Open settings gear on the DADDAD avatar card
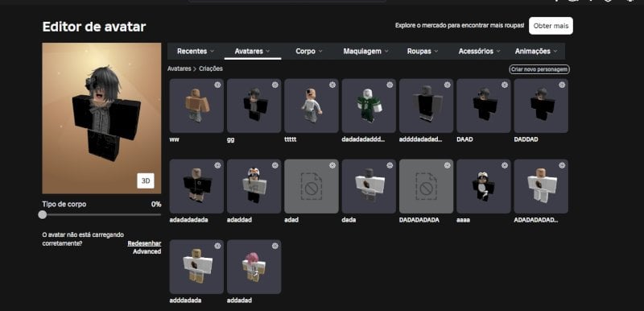 click(562, 85)
